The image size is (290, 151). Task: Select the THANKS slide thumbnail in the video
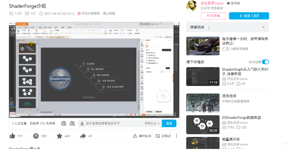(x=27, y=103)
